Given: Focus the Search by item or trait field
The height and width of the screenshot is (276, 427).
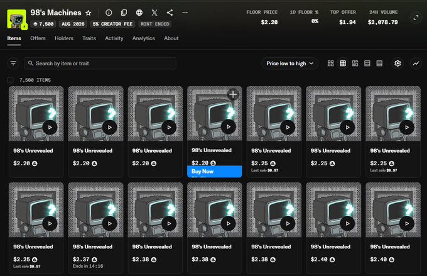Looking at the screenshot, I should click(x=100, y=63).
